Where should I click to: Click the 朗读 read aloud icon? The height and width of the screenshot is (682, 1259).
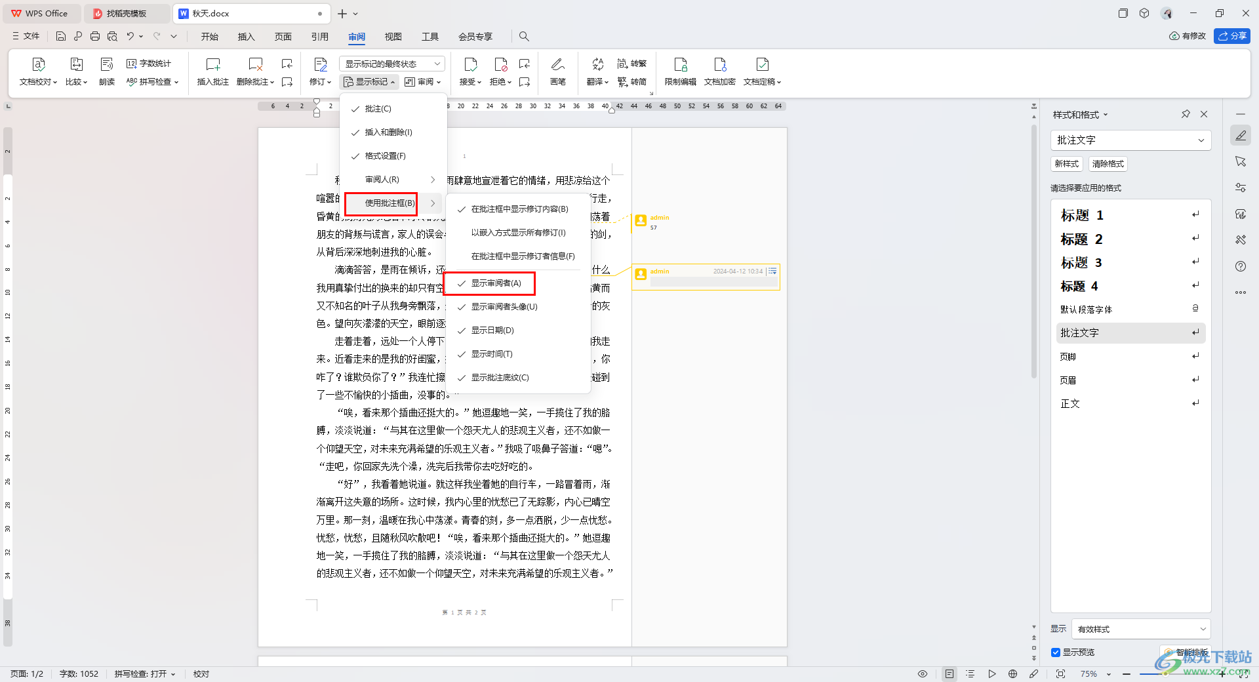click(107, 64)
